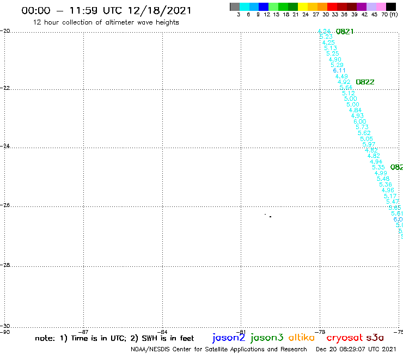The image size is (403, 354).
Task: Click the -81 longitude axis label
Action: 241,332
